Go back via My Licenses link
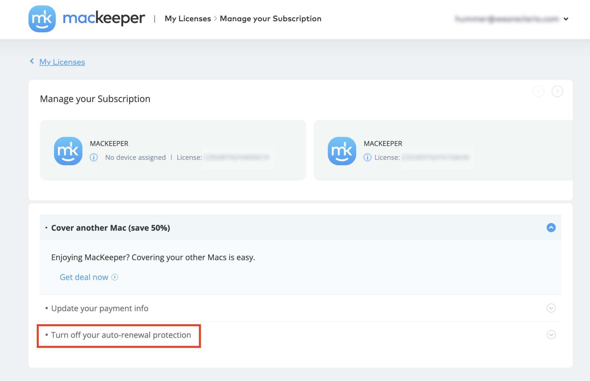This screenshot has height=381, width=590. click(62, 62)
